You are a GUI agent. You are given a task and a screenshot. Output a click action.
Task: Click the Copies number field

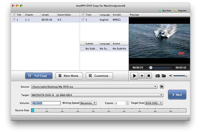click(120, 103)
